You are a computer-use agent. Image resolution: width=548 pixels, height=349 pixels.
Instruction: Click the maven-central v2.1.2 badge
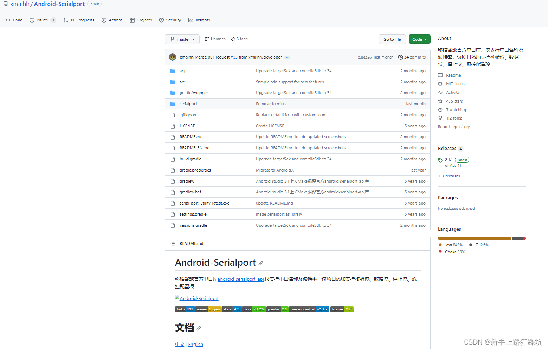click(309, 309)
